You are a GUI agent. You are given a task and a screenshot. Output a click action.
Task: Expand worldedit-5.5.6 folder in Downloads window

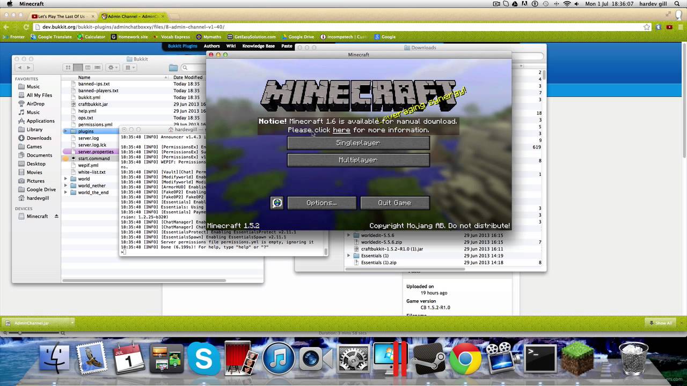tap(348, 235)
